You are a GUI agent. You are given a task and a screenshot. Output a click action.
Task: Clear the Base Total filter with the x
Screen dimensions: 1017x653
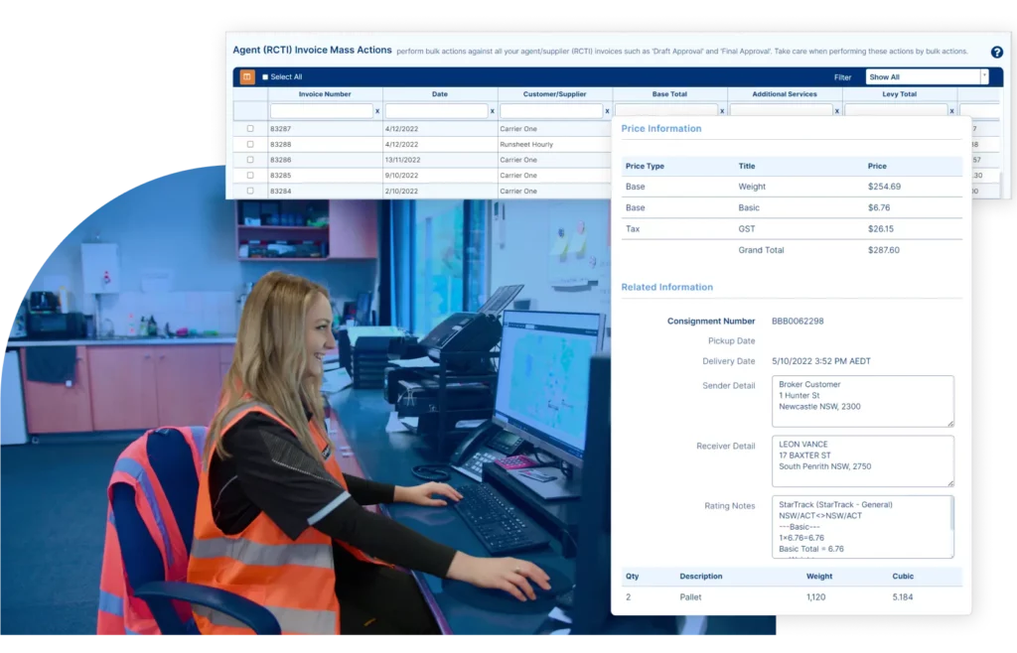[722, 111]
